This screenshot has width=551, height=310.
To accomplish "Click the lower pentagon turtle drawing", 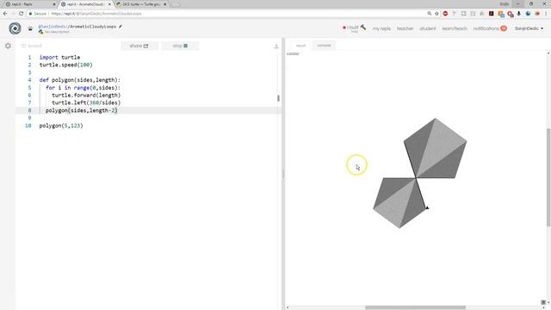I will pyautogui.click(x=399, y=202).
